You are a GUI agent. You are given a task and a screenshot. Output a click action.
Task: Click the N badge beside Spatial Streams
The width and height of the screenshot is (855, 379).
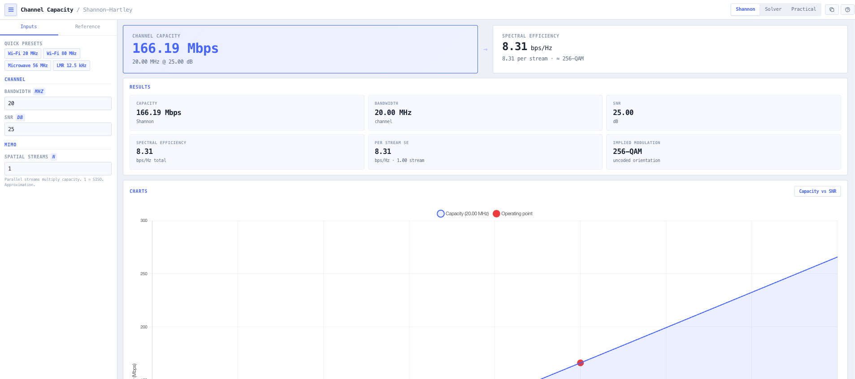pos(53,157)
